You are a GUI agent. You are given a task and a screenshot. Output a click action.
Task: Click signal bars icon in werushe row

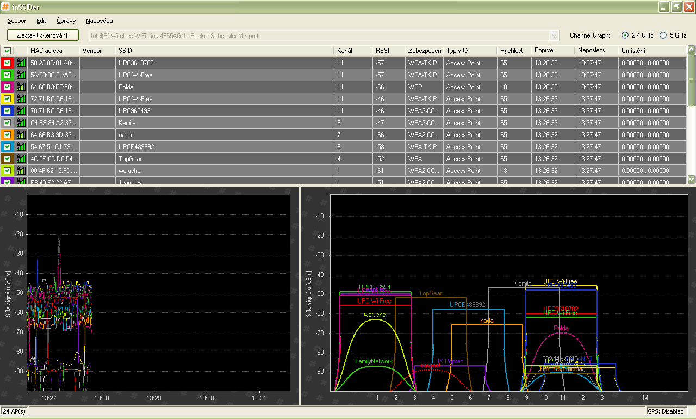pos(21,170)
